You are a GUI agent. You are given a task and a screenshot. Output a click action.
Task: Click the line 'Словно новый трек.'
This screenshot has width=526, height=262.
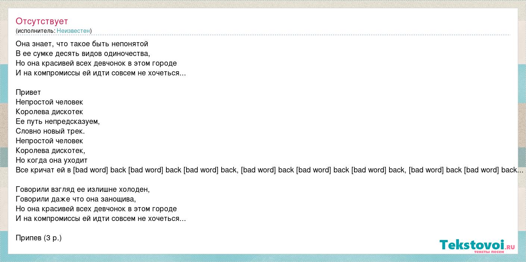[50, 131]
